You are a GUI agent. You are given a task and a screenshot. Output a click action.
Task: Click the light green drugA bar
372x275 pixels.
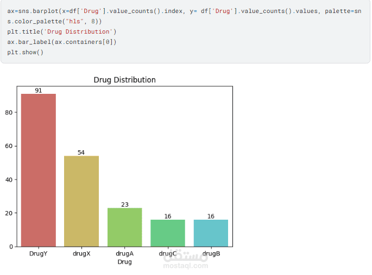coord(124,227)
